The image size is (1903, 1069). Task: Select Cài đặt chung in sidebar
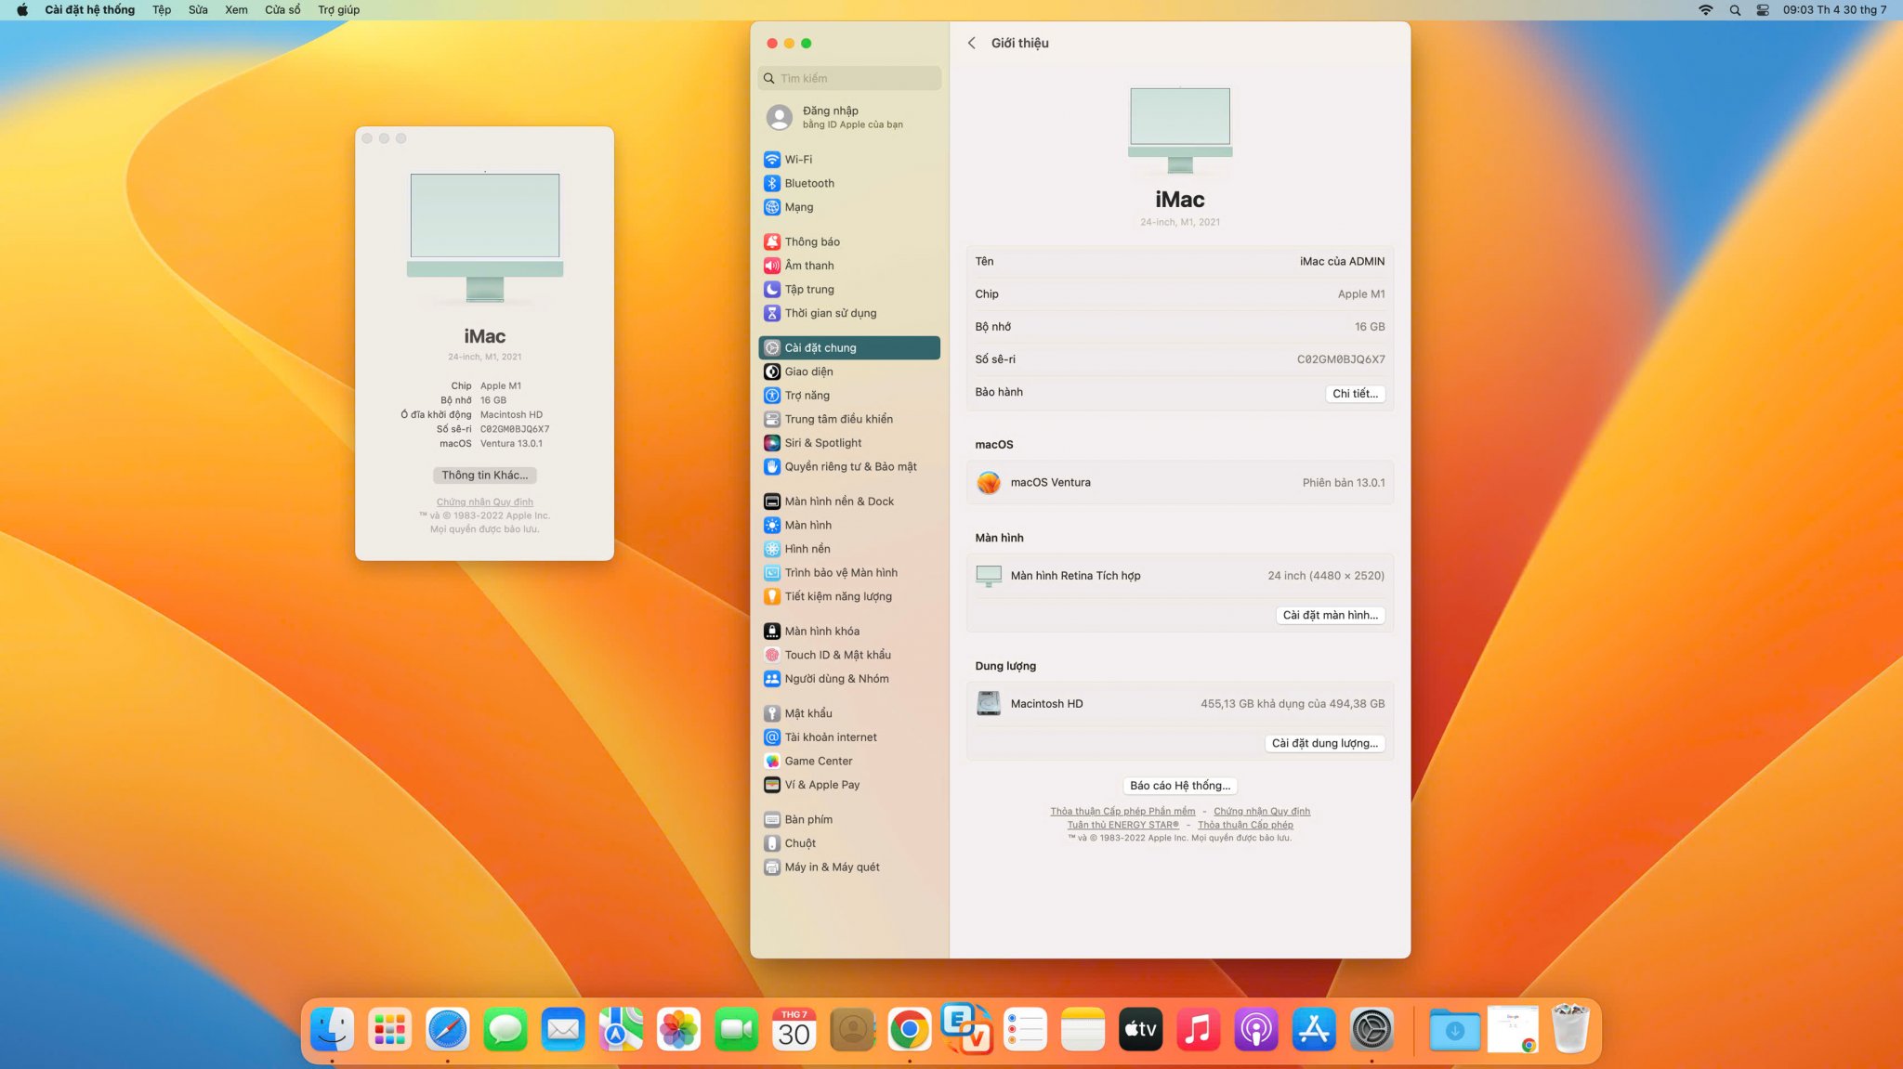point(849,347)
